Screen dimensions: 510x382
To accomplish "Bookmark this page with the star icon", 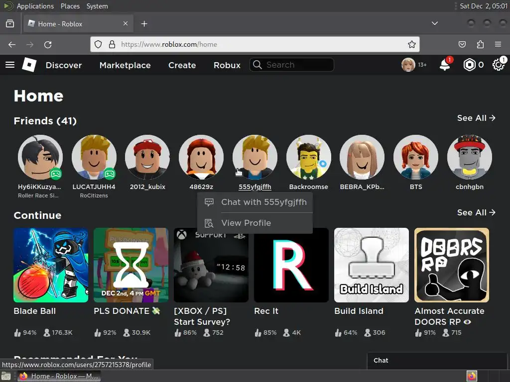I will point(412,44).
